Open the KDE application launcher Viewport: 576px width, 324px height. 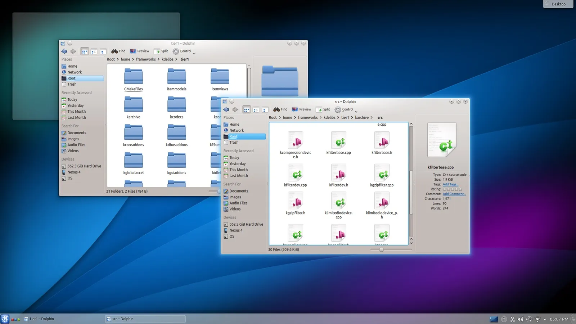coord(5,319)
